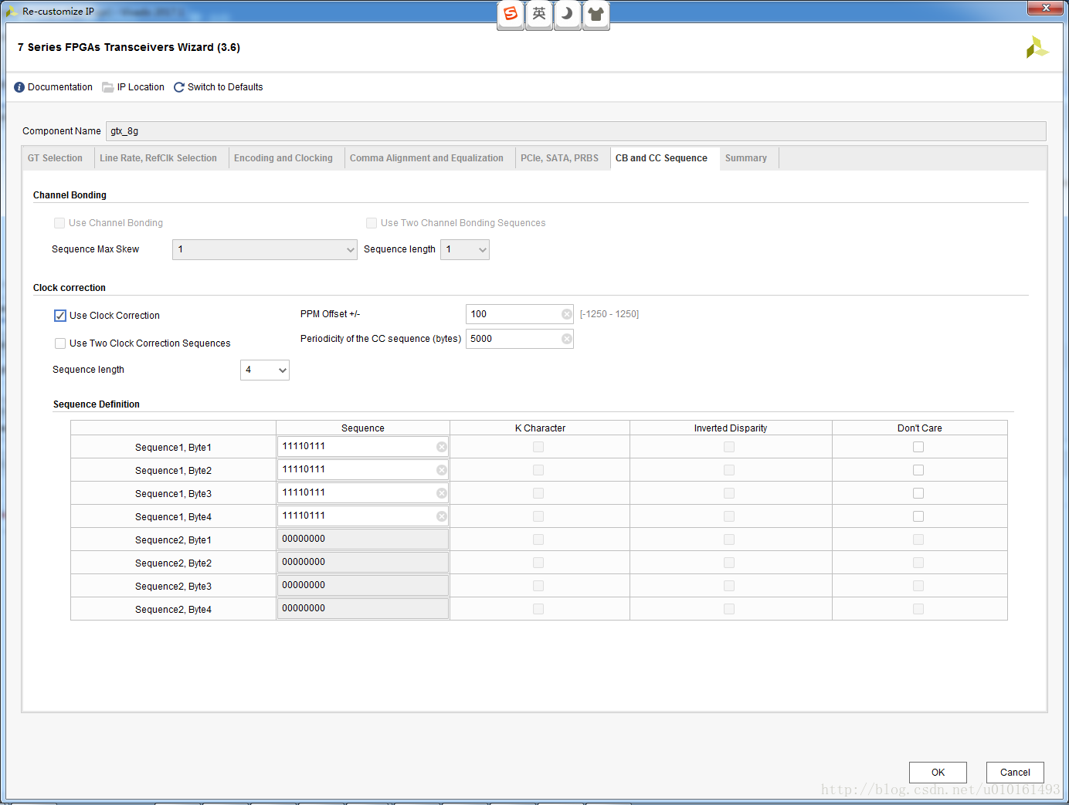Open Comma Alignment and Equalization tab
This screenshot has height=805, width=1069.
tap(426, 158)
